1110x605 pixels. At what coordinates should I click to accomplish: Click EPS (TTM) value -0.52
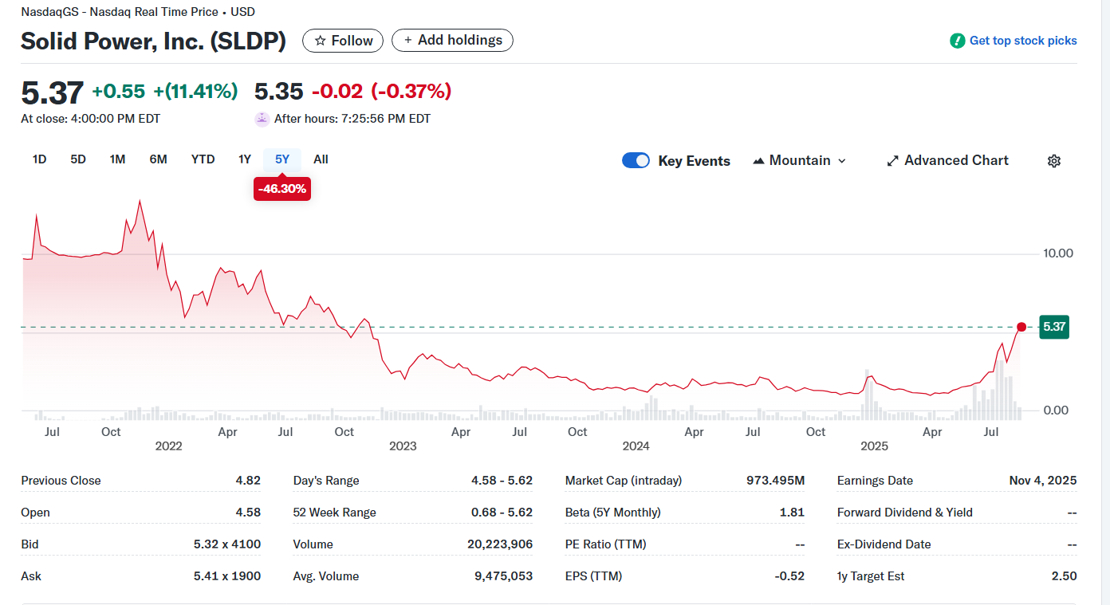pyautogui.click(x=789, y=576)
